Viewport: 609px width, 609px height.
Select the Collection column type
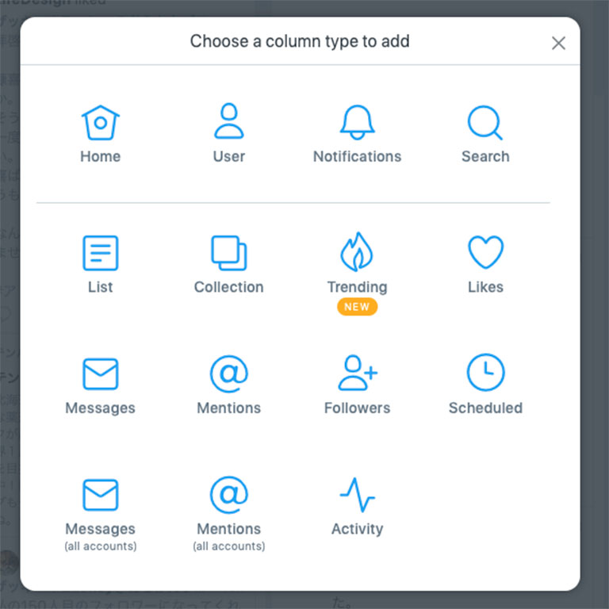228,254
